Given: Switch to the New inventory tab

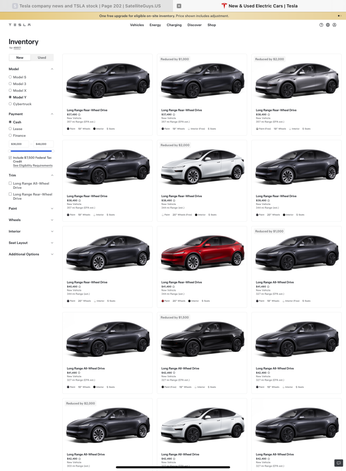Looking at the screenshot, I should point(20,58).
